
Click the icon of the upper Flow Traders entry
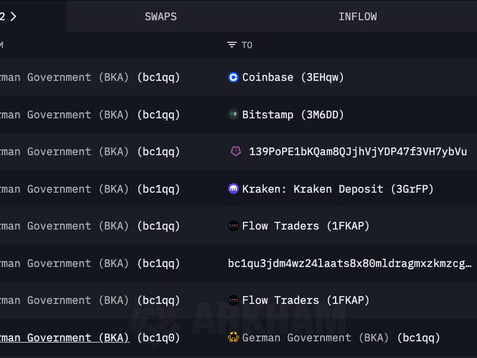point(233,226)
